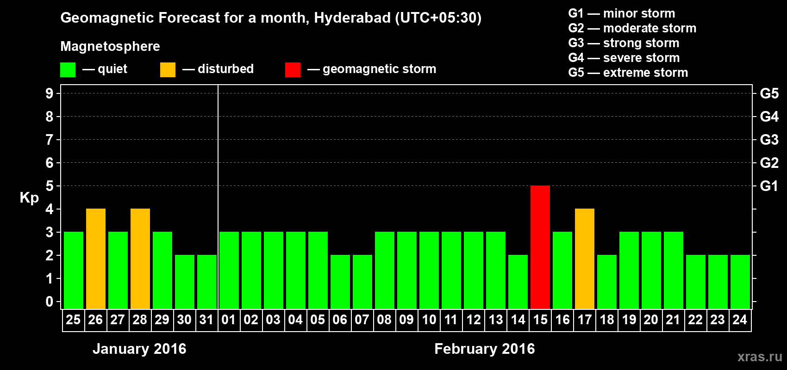
Task: Click the Kp value 7 on the axis
Action: coord(50,140)
